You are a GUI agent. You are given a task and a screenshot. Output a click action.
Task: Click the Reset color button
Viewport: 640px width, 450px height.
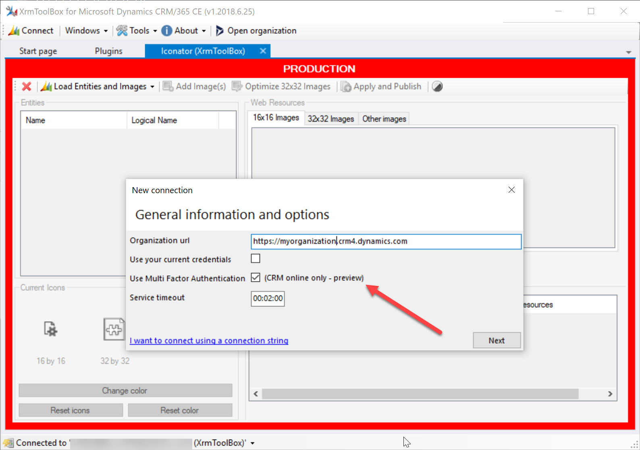[180, 410]
